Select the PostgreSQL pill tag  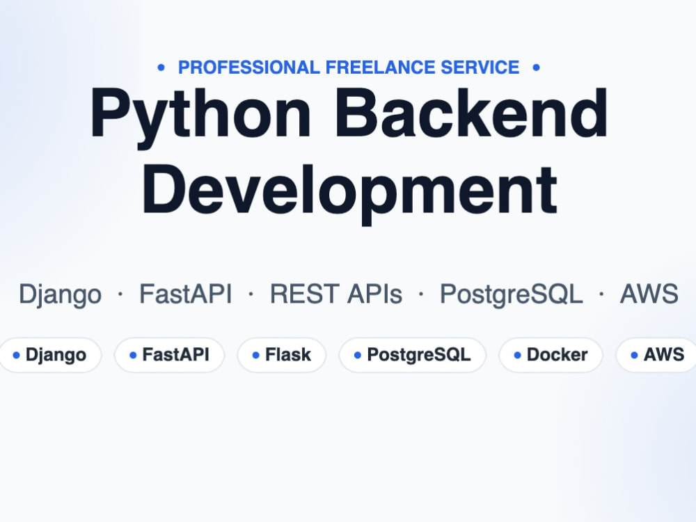(x=412, y=355)
